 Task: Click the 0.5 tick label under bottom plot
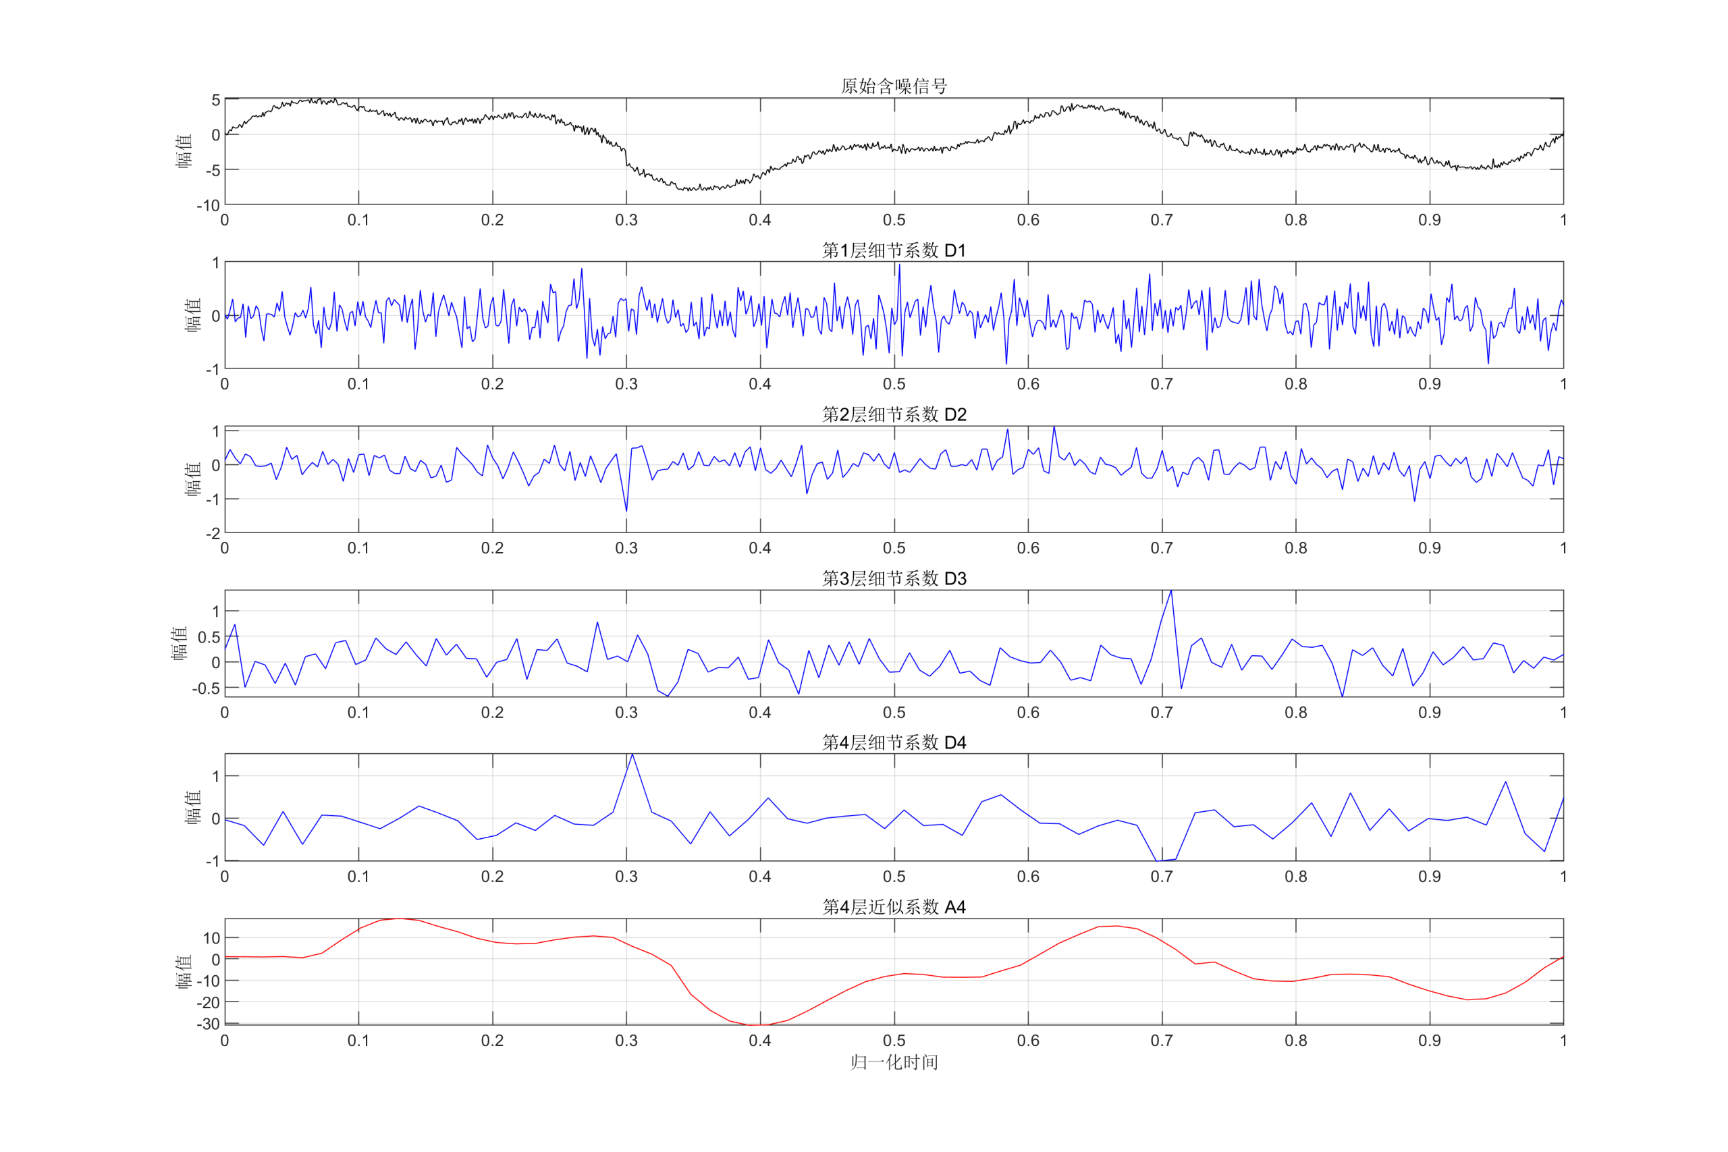[x=894, y=1041]
